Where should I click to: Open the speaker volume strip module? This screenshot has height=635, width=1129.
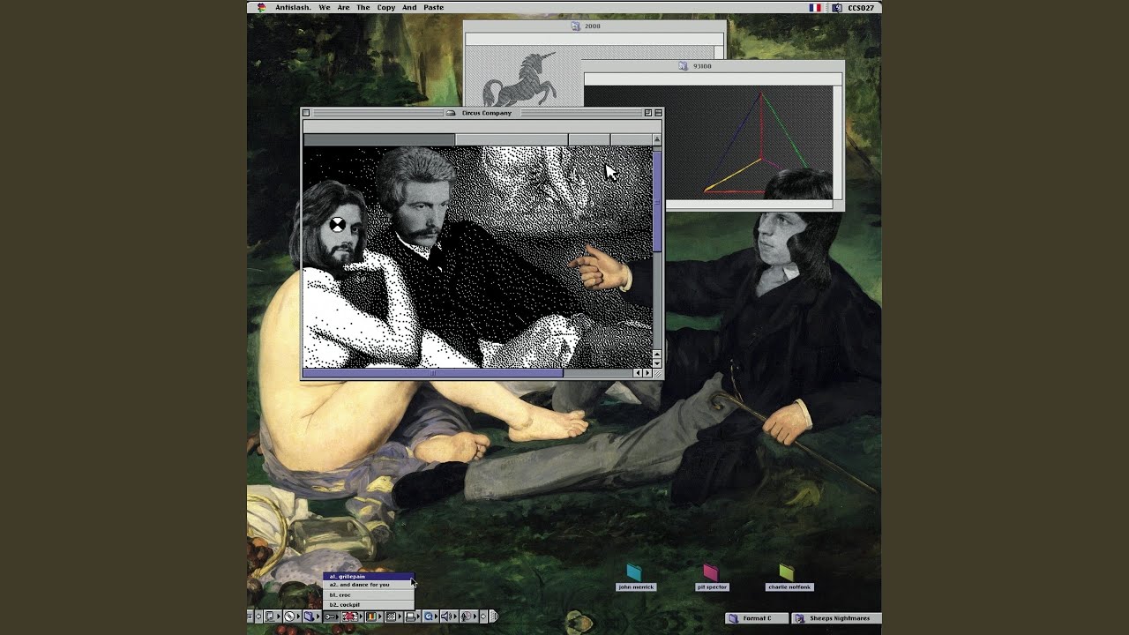pyautogui.click(x=445, y=616)
